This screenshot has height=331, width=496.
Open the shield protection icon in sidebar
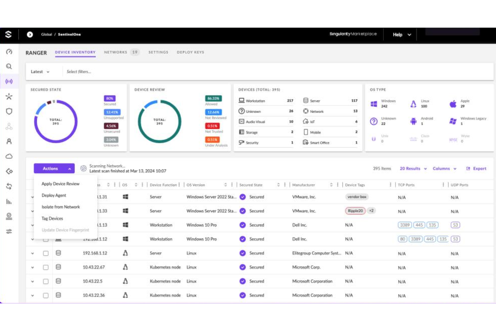9,111
